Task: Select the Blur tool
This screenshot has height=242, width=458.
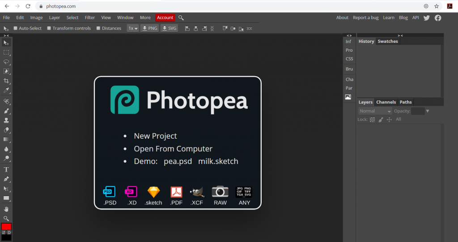Action: (6, 149)
